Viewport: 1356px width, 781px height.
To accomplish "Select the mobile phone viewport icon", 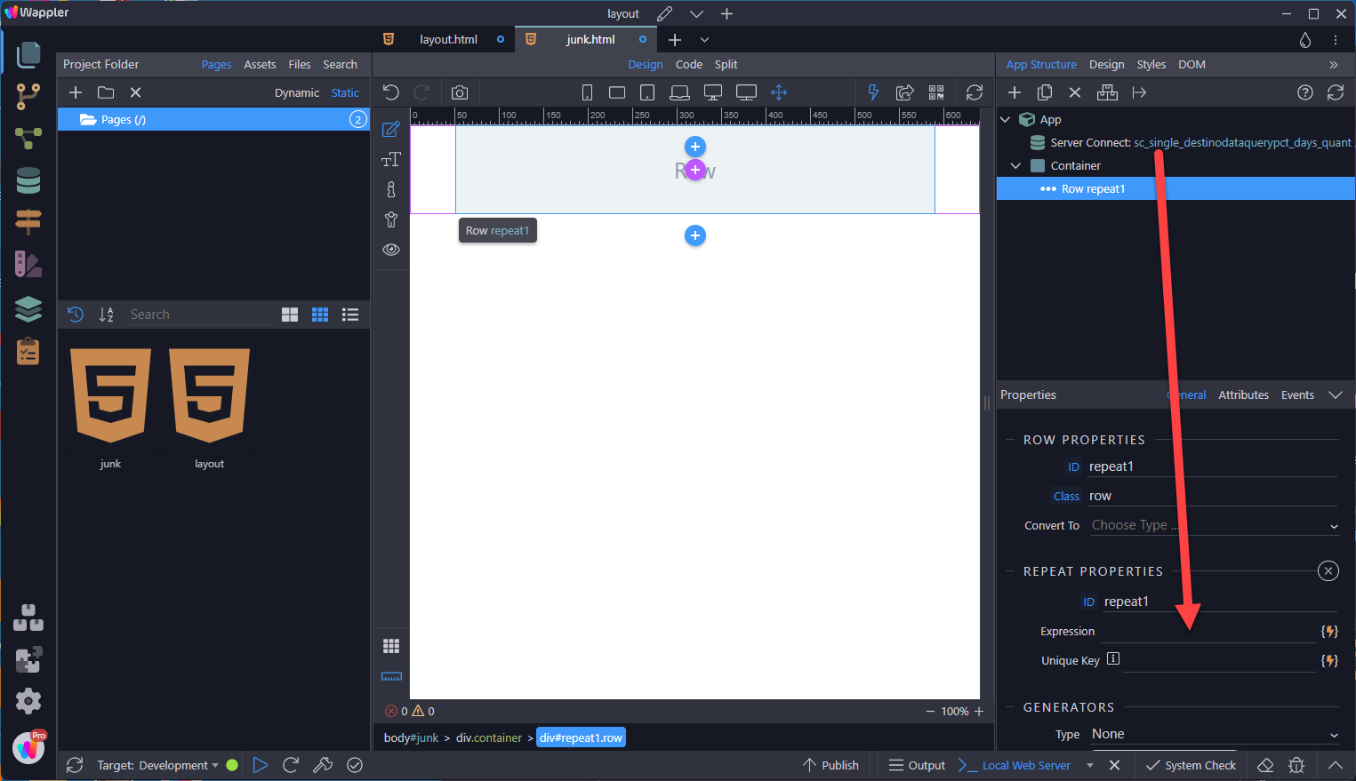I will (587, 92).
